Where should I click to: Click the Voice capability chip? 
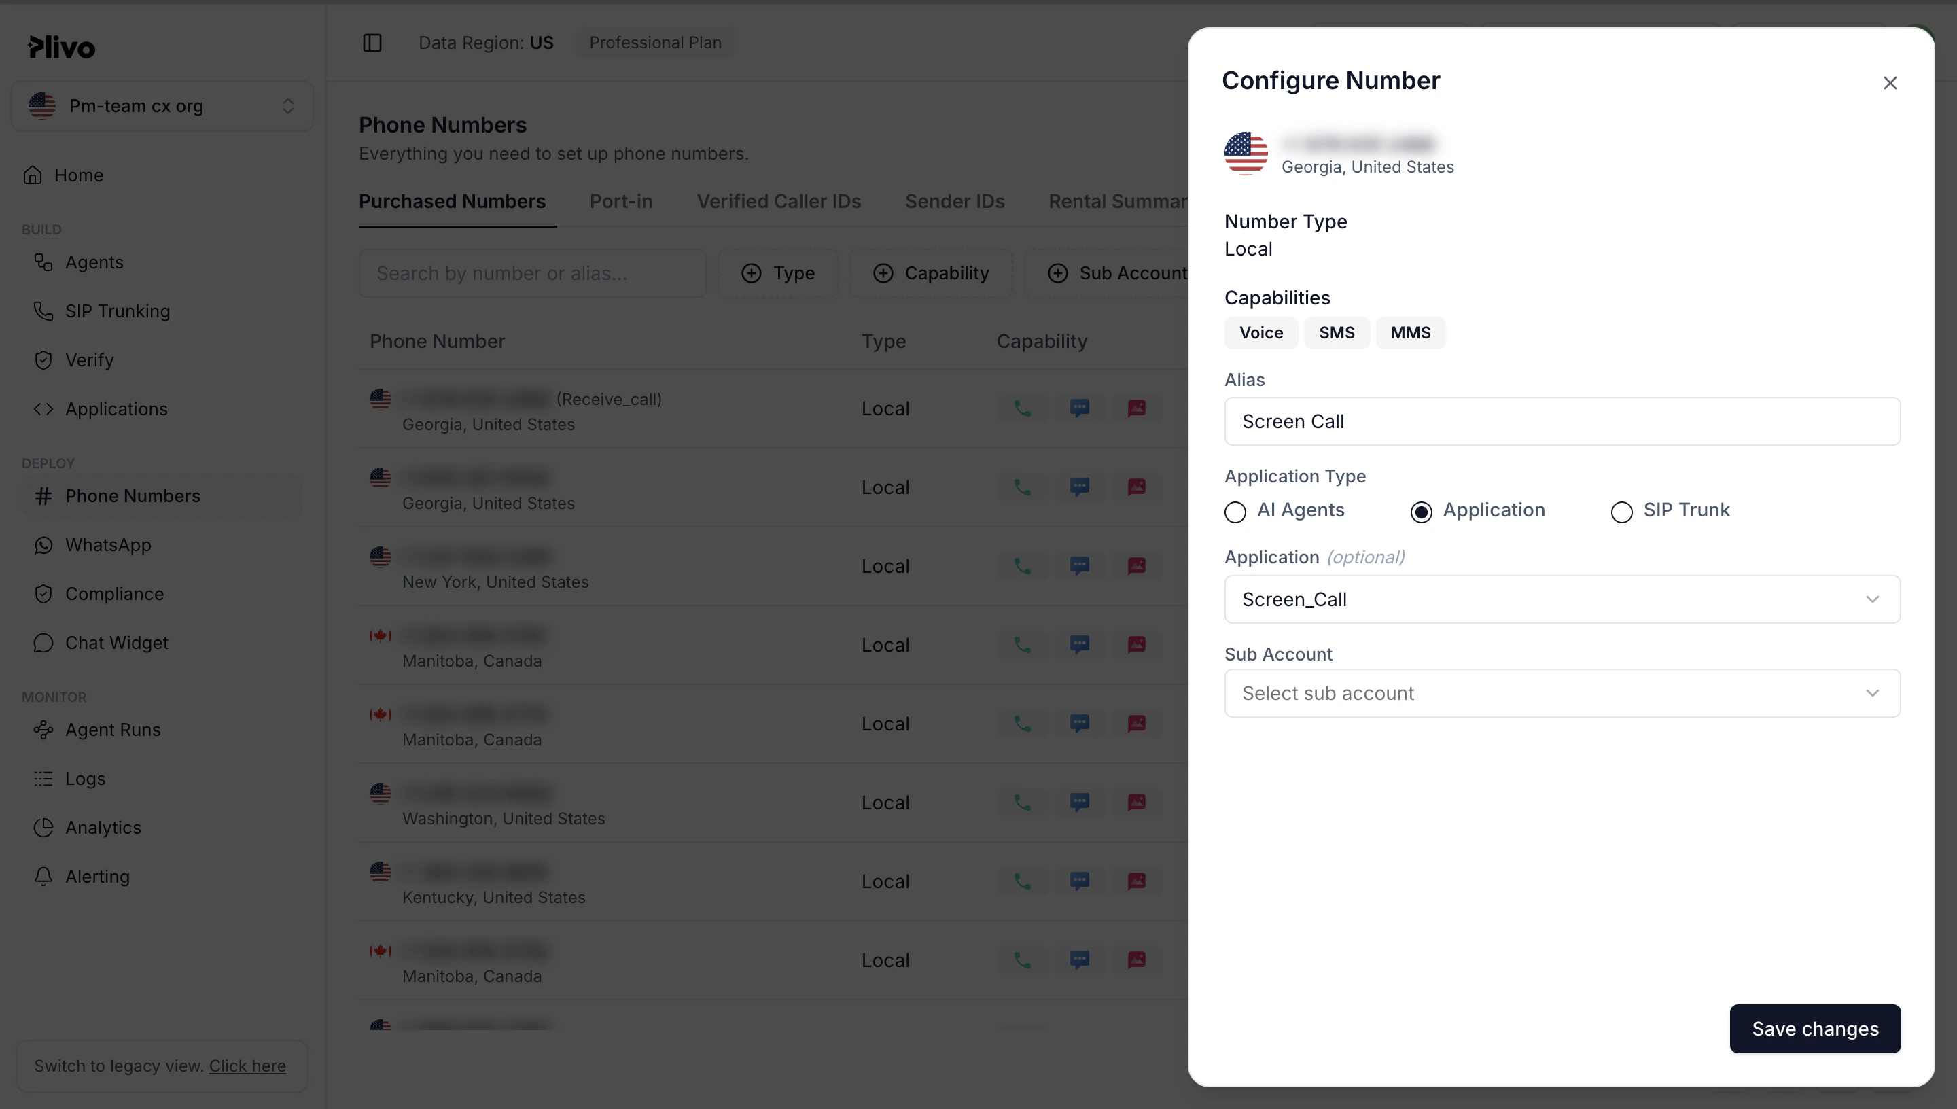(x=1261, y=333)
